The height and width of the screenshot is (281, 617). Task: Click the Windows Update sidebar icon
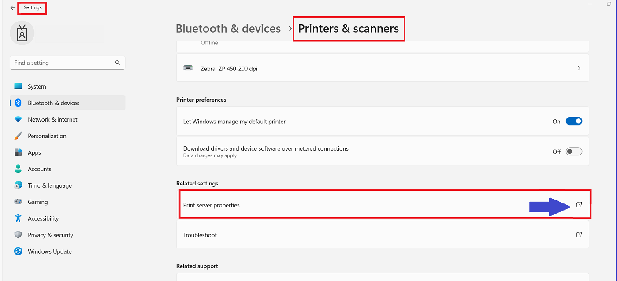point(18,251)
